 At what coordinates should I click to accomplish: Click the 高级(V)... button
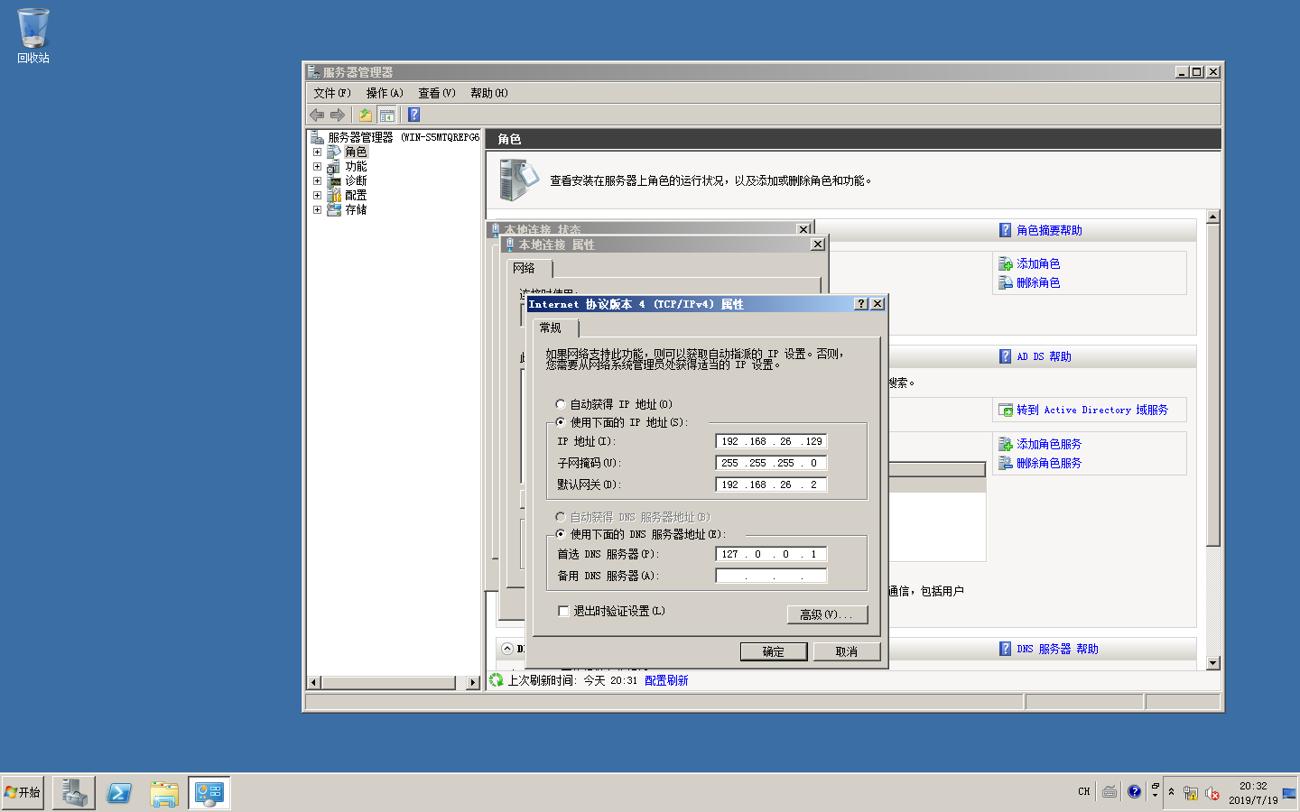point(827,614)
